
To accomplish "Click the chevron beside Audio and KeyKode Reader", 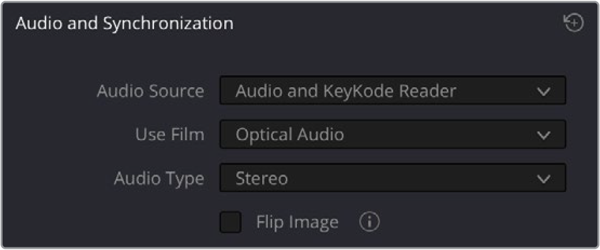I will pos(543,91).
